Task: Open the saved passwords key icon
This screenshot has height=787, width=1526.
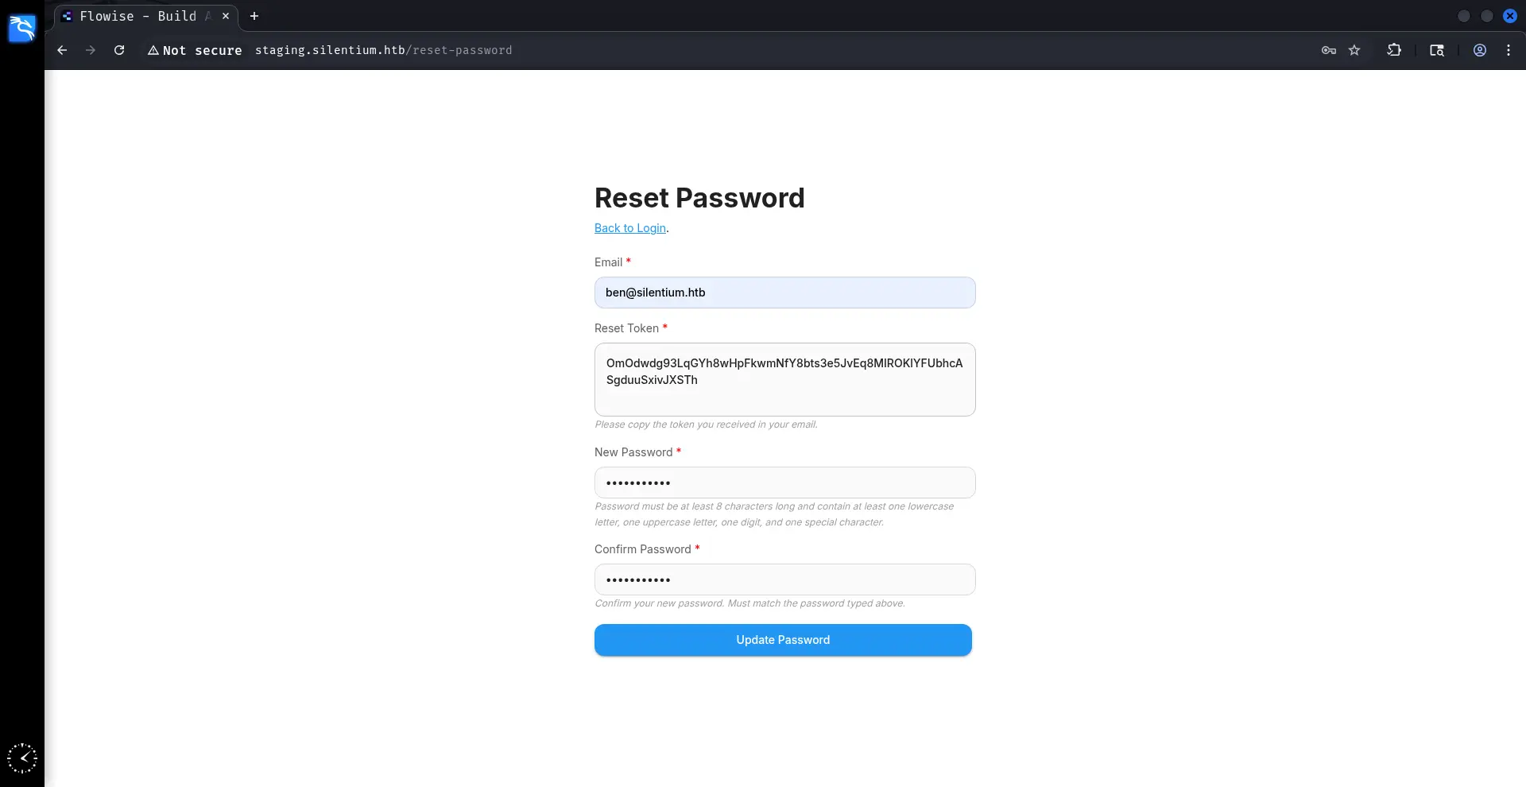Action: (1328, 50)
